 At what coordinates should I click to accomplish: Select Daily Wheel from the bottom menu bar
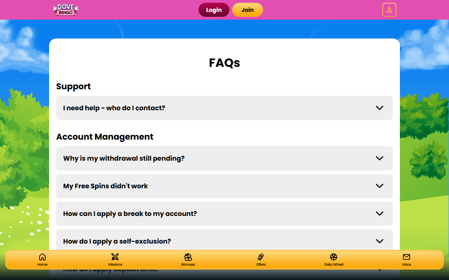334,260
